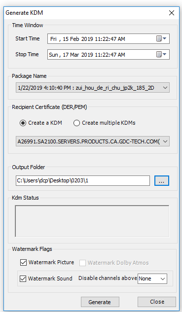The height and width of the screenshot is (312, 182).
Task: Expand the Package Name dropdown
Action: click(93, 88)
